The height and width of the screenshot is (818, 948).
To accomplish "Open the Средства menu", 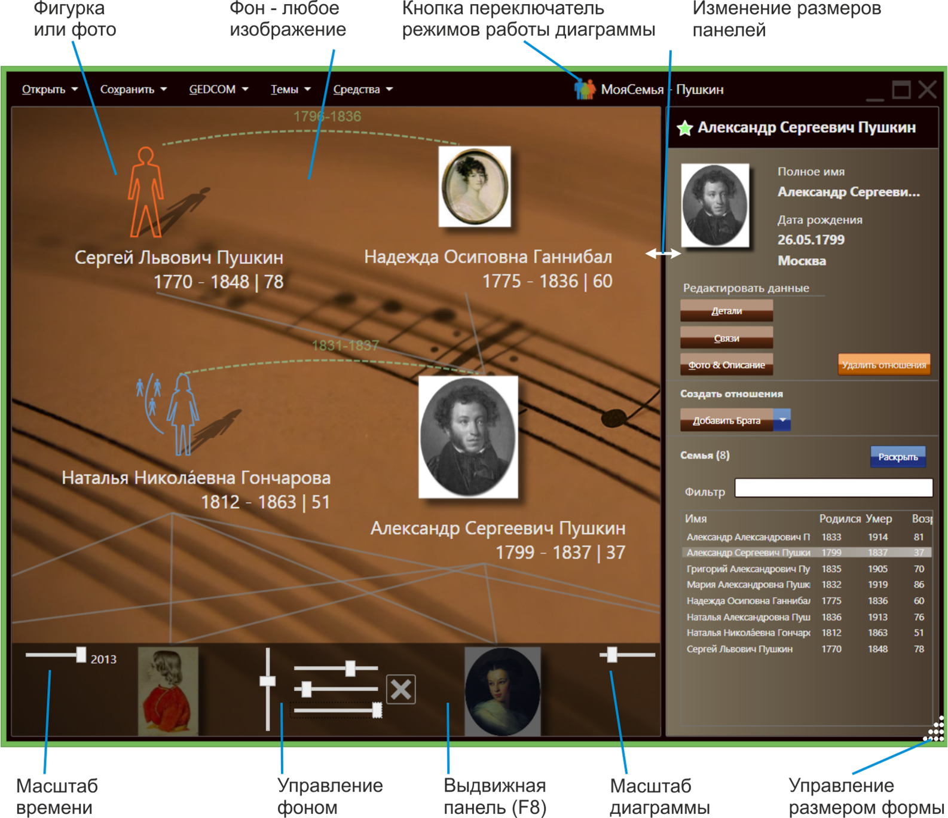I will click(x=363, y=89).
